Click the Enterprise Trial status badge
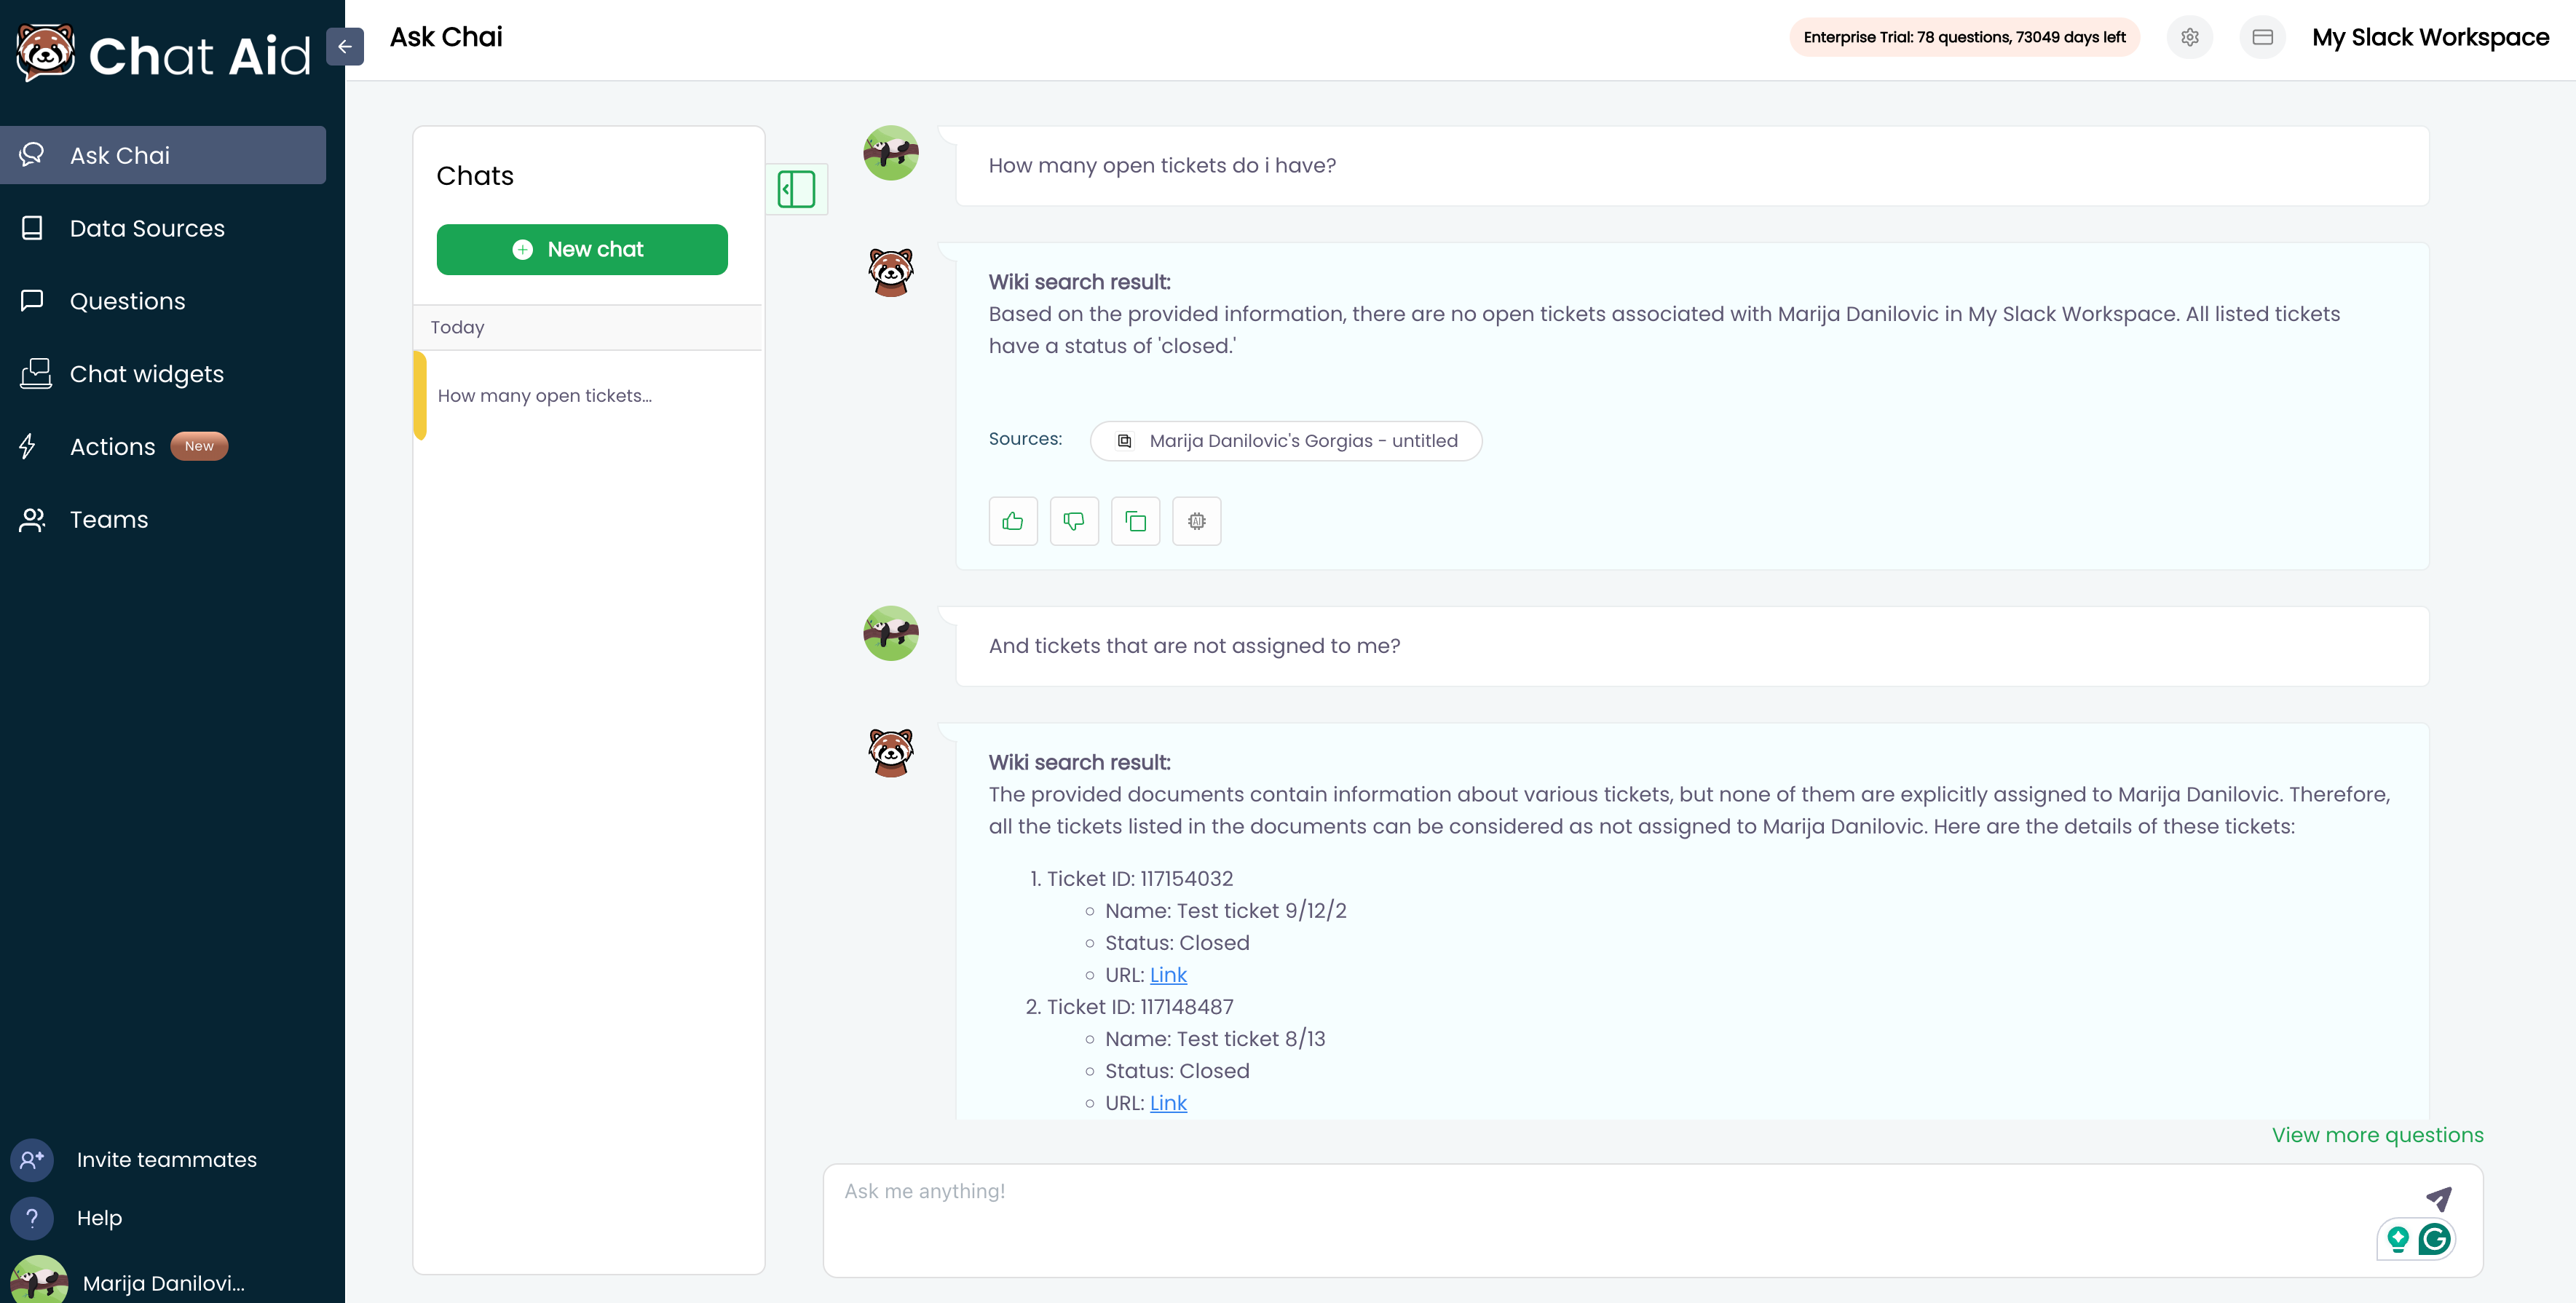Screen dimensions: 2576x1303 coord(1964,37)
